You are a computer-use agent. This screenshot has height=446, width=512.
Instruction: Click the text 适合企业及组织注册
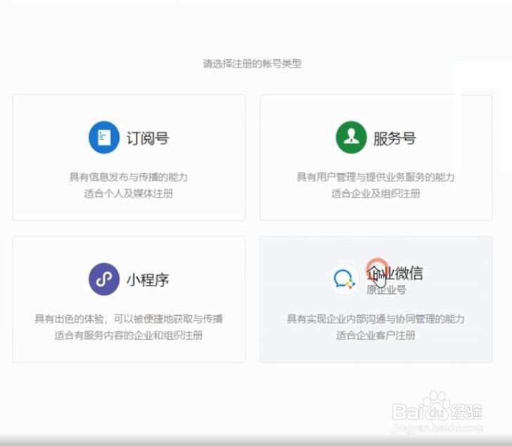(x=376, y=193)
